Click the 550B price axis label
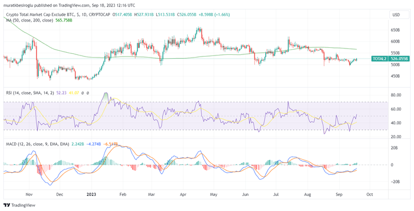Viewport: 414px width, 211px height. coord(395,53)
